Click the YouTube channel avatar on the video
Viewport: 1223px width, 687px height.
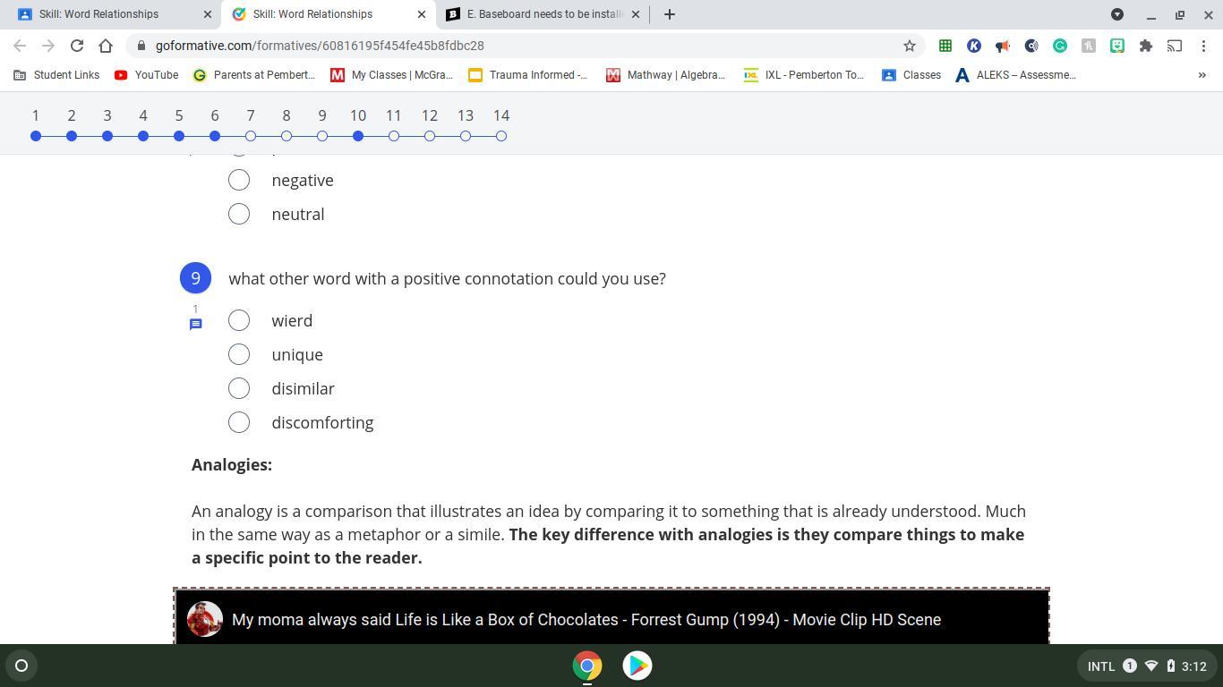click(x=205, y=619)
